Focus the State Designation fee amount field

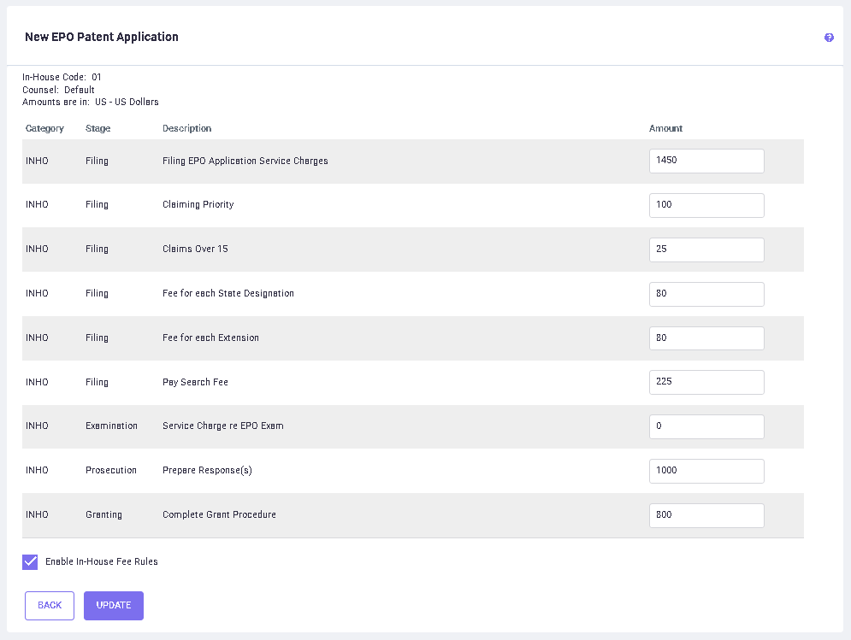(706, 294)
